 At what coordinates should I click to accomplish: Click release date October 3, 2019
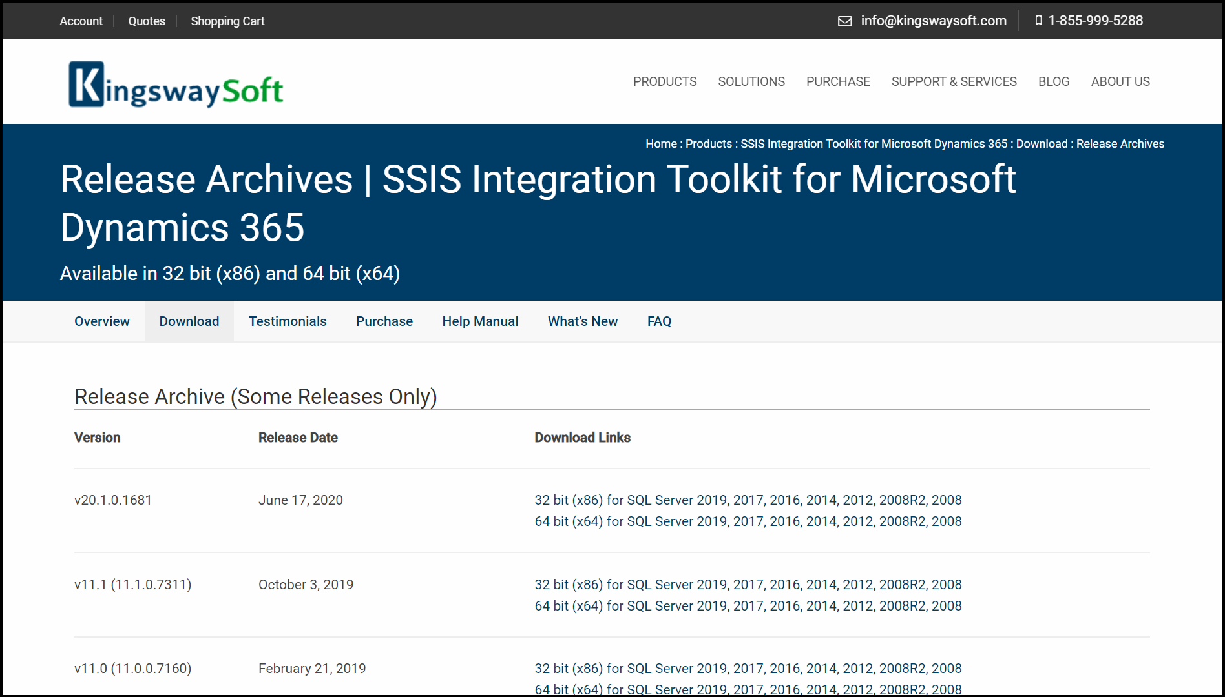click(306, 585)
